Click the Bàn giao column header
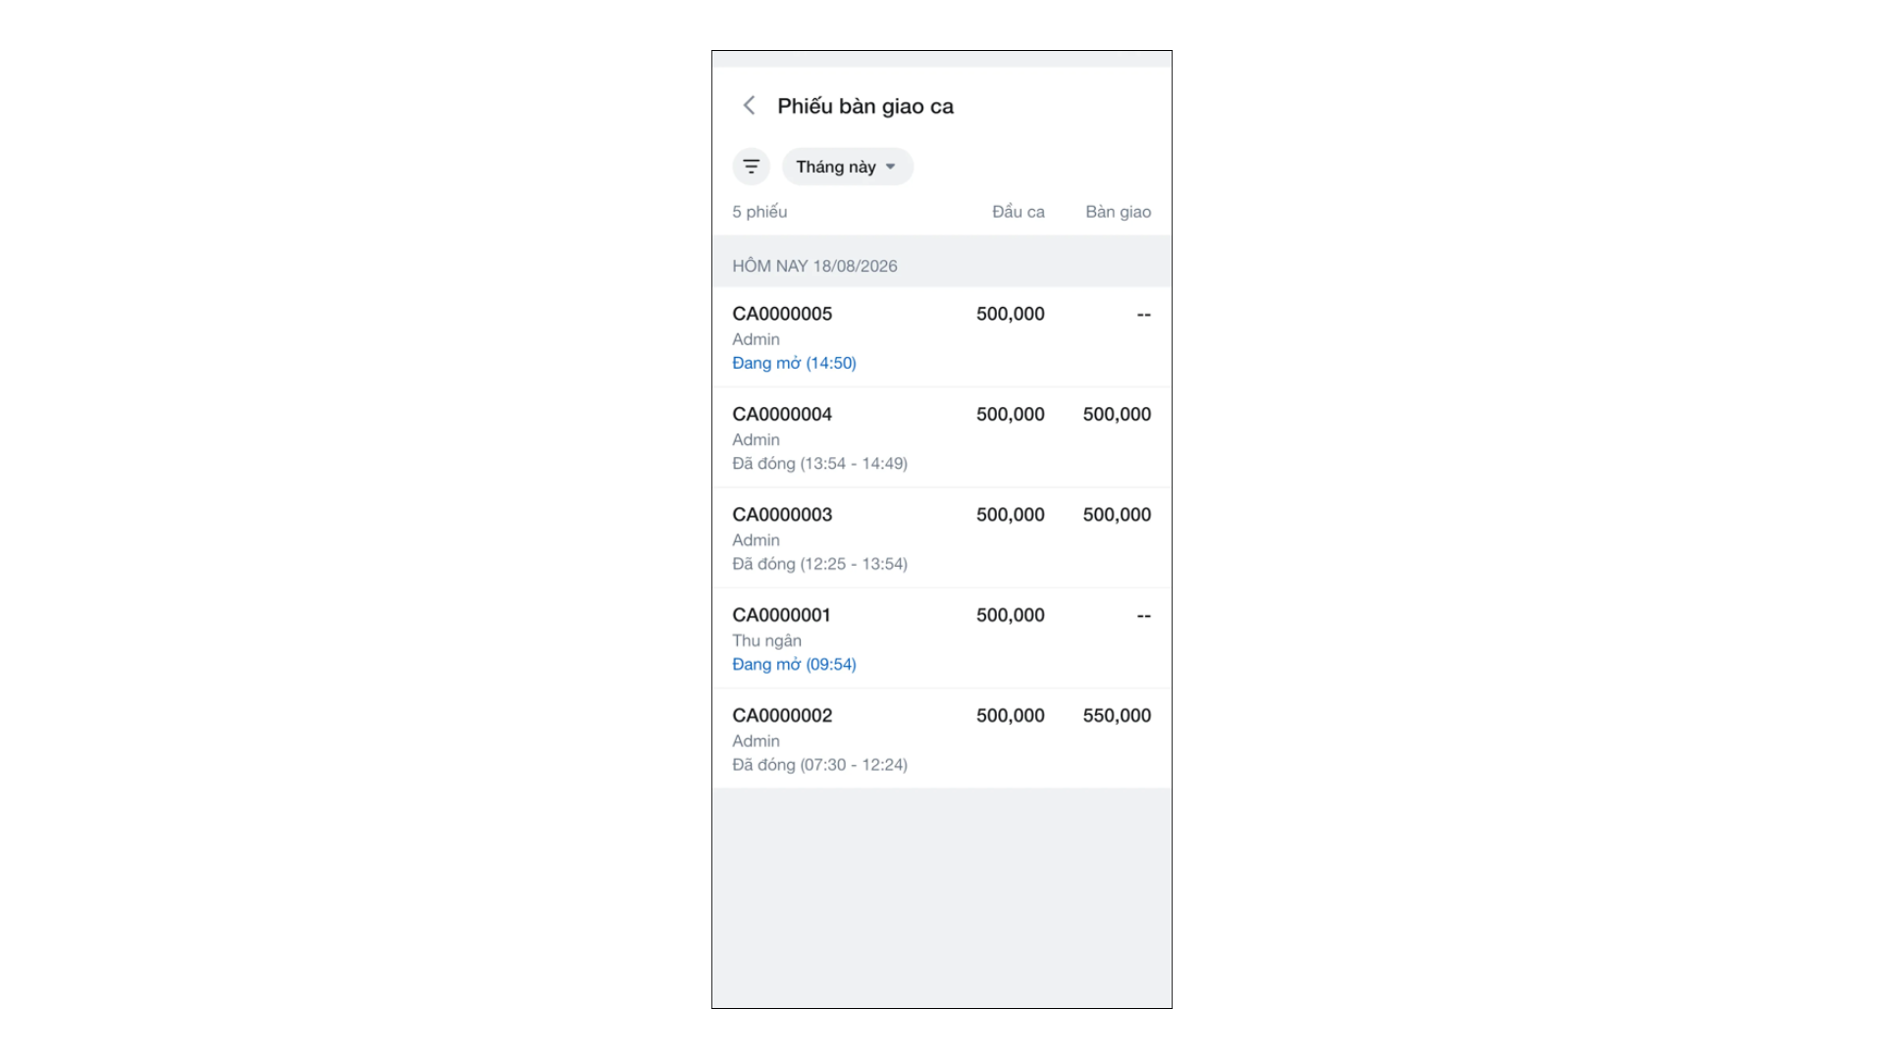This screenshot has width=1884, height=1059. 1118,212
